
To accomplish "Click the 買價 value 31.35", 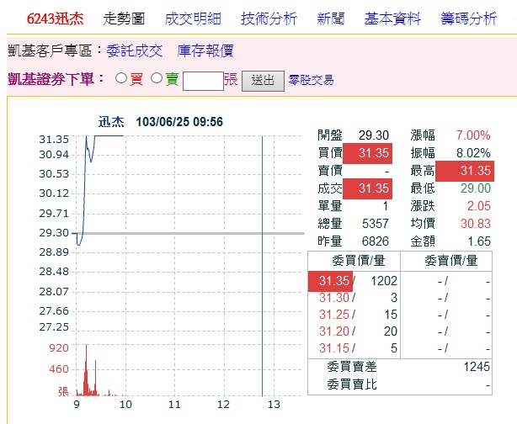I will (x=368, y=153).
